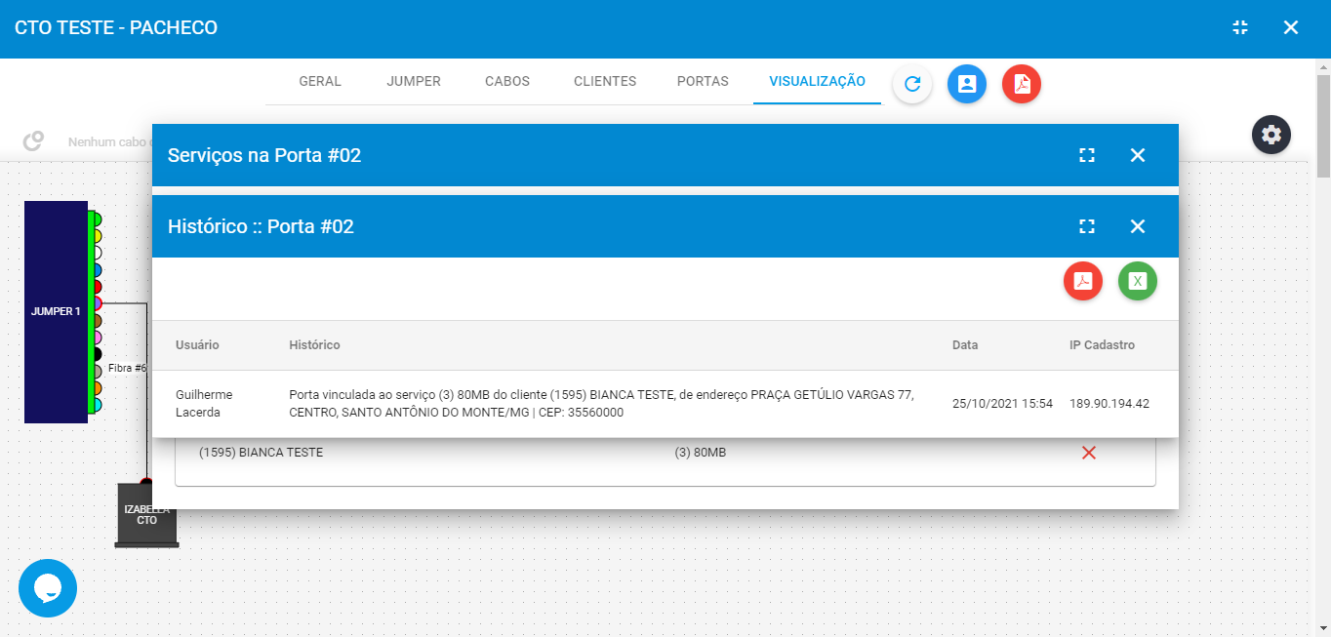Select the VISUALIZAÇÃO tab

click(817, 81)
